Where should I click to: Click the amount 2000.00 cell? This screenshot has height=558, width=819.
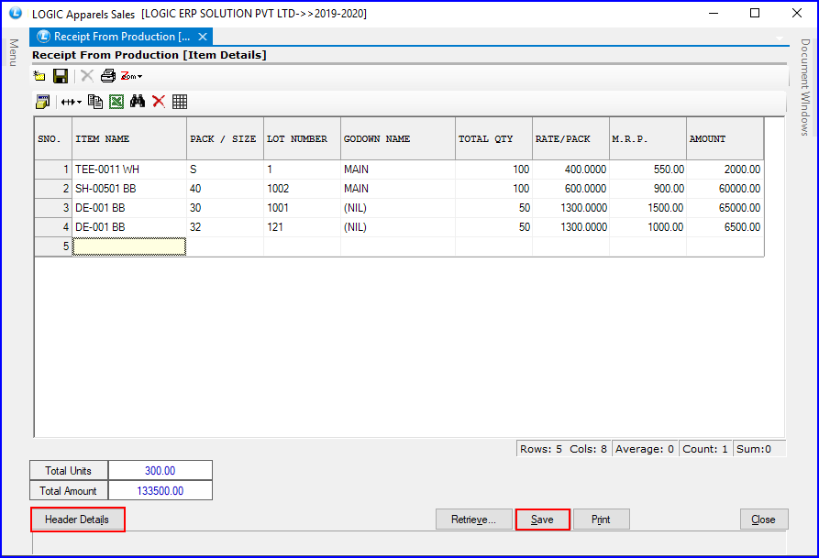tap(725, 170)
